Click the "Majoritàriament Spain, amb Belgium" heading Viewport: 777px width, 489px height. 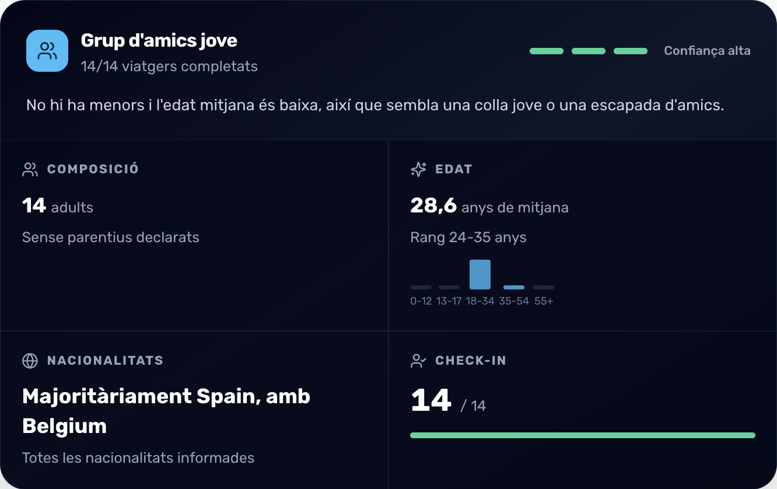pos(166,411)
